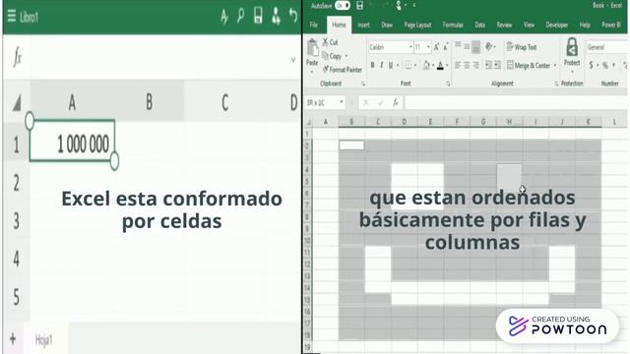Open the General number format dropdown
This screenshot has width=630, height=354.
click(x=606, y=47)
